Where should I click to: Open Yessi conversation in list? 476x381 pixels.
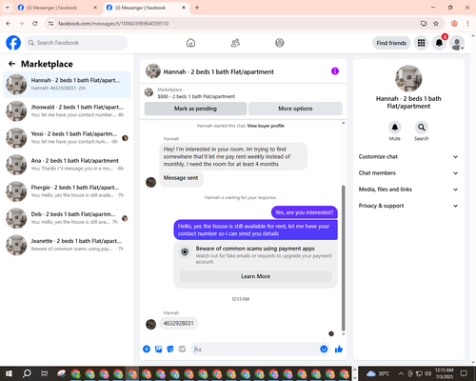(67, 138)
